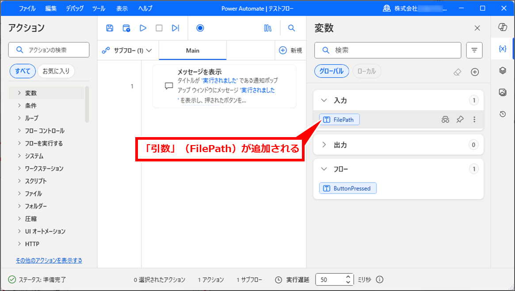The image size is (515, 291).
Task: Open the サブフロー dropdown
Action: pyautogui.click(x=127, y=50)
